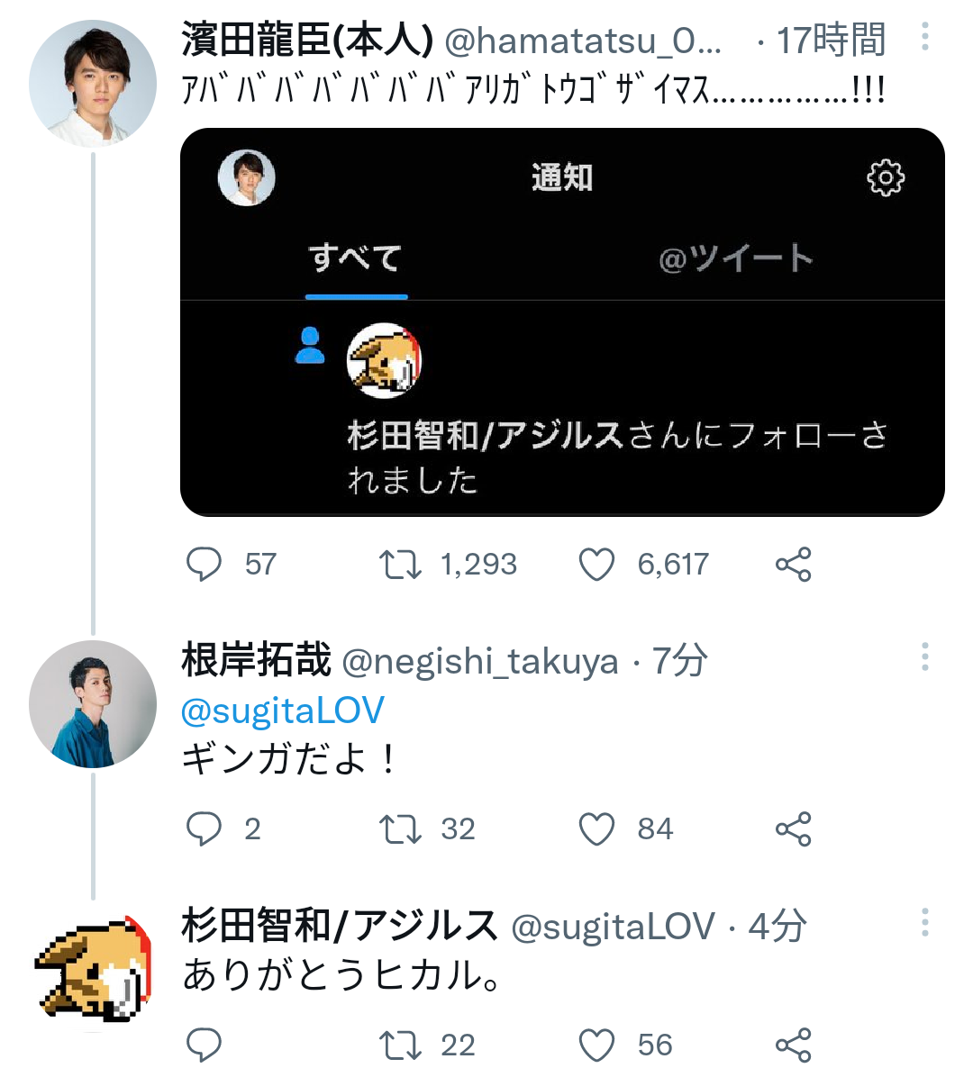Viewport: 973px width, 1077px height.
Task: Select the @ツイート tab in notifications image
Action: [x=735, y=258]
